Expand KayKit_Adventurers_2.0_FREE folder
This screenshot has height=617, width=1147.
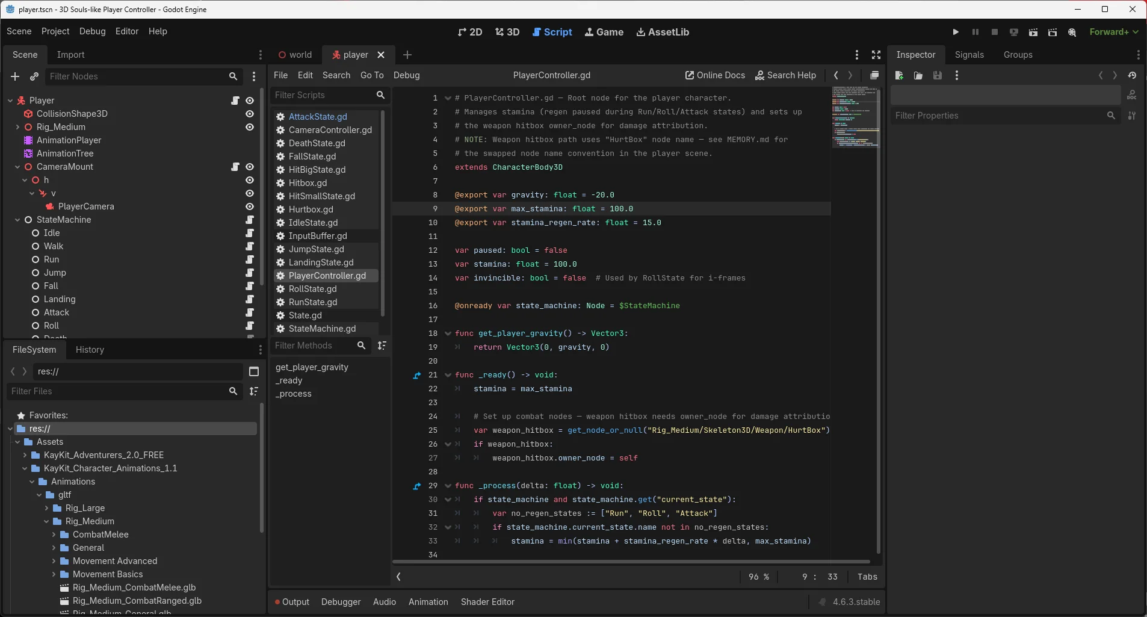click(x=25, y=455)
